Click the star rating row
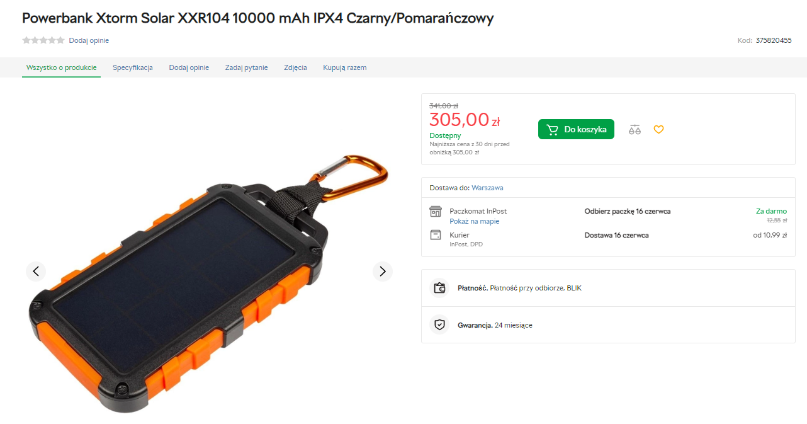This screenshot has width=807, height=424. click(x=43, y=40)
